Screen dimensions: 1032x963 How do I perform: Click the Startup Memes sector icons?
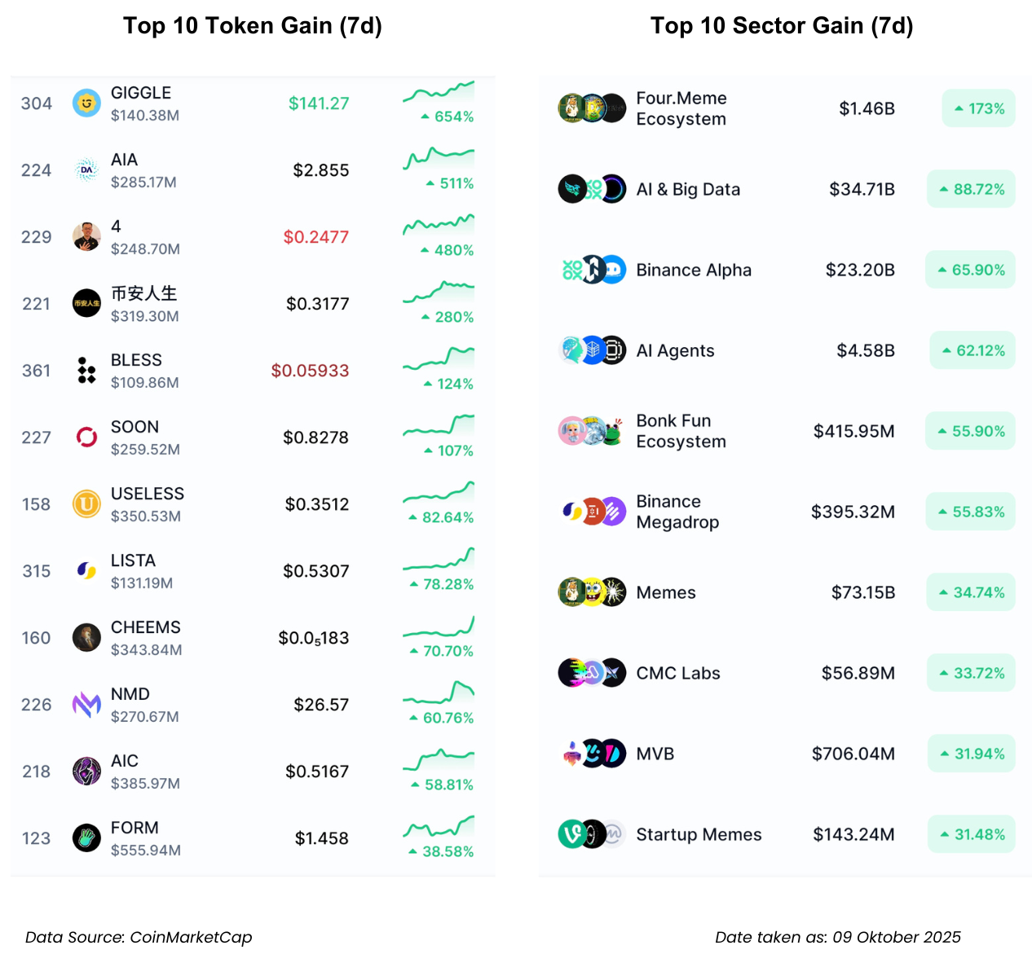[x=592, y=834]
